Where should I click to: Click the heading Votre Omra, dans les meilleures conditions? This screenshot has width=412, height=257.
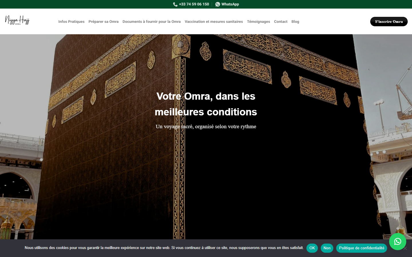(206, 104)
